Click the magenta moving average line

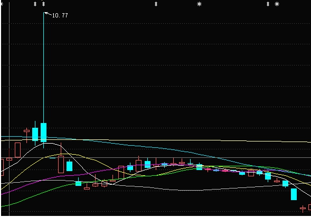(x=60, y=176)
